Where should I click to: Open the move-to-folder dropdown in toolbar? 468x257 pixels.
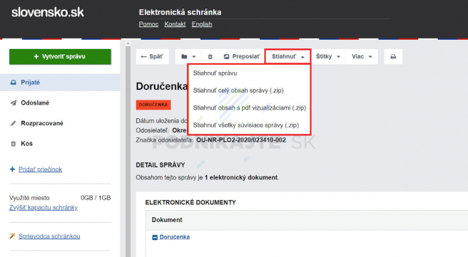[188, 56]
